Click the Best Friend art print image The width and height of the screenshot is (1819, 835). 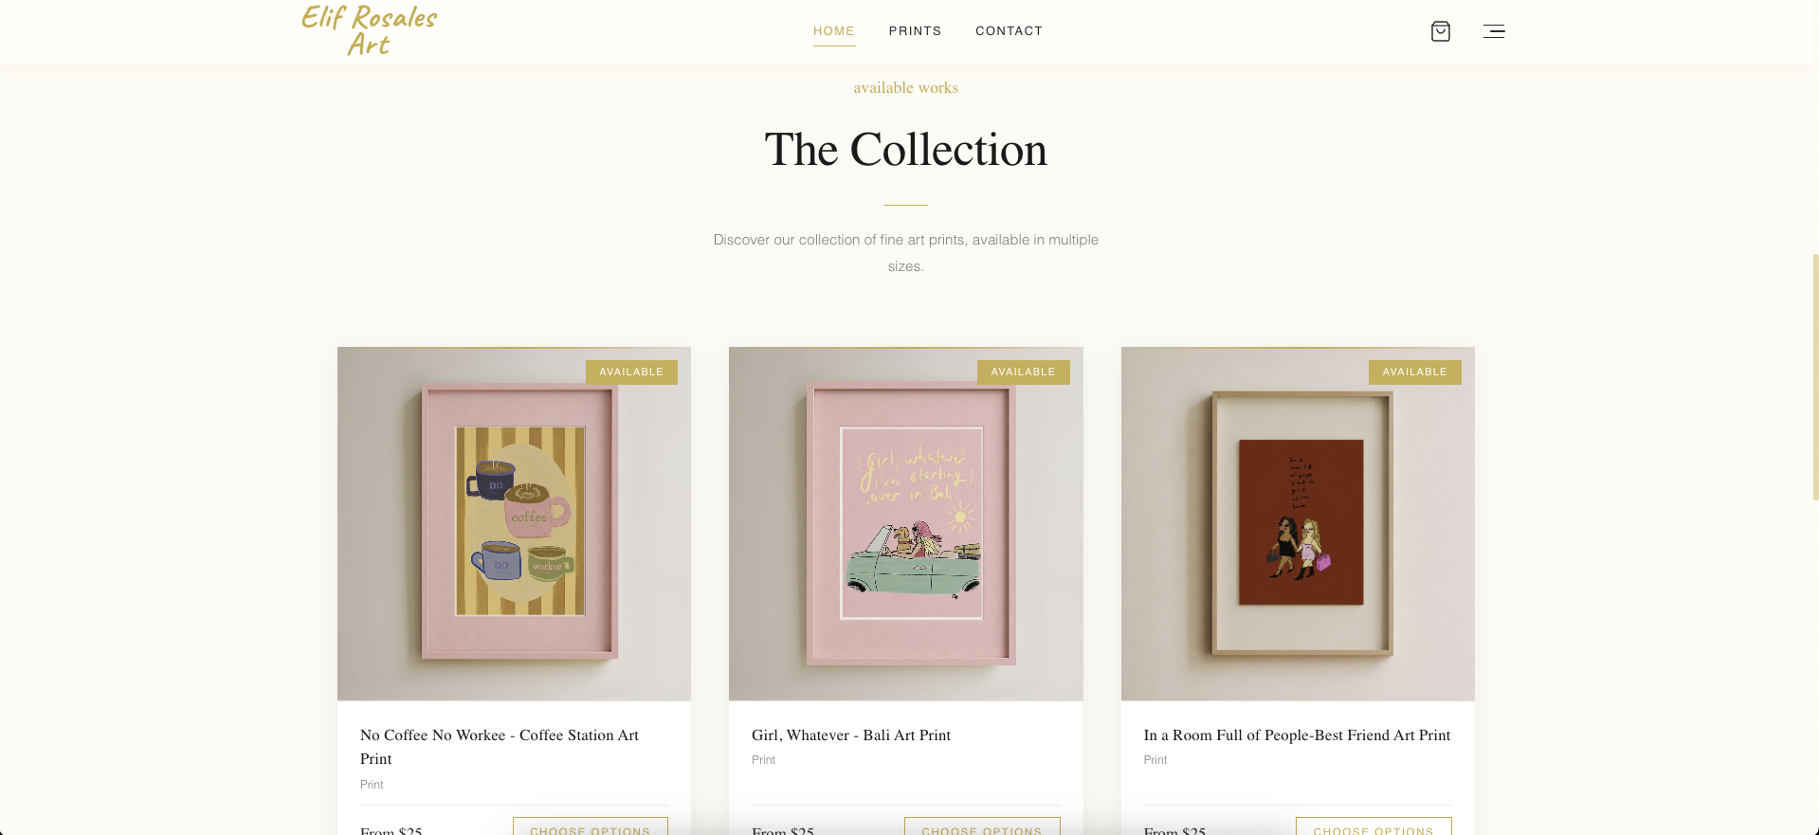(x=1298, y=524)
